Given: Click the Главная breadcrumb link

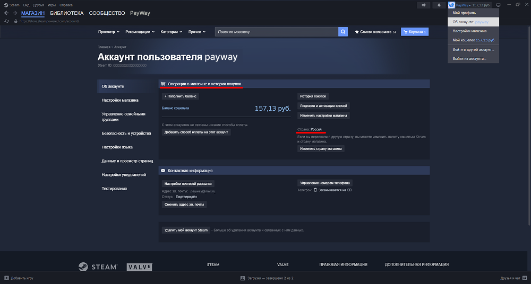Looking at the screenshot, I should [104, 47].
